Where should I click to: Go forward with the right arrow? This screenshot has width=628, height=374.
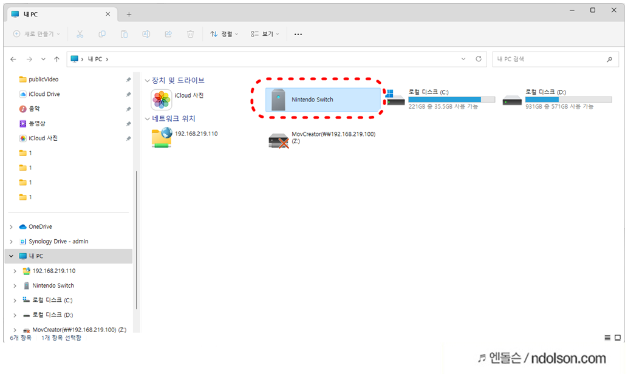[29, 59]
